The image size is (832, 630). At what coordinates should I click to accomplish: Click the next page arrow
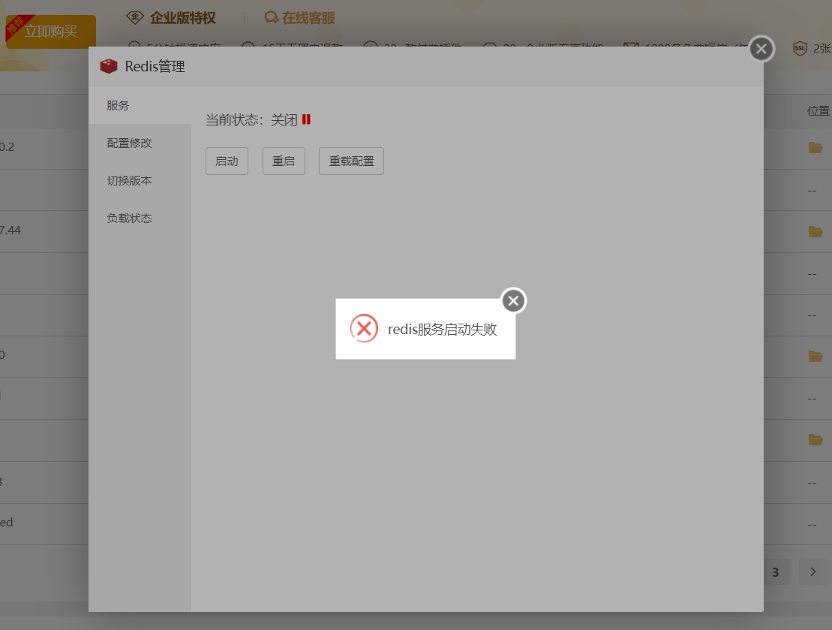(813, 572)
